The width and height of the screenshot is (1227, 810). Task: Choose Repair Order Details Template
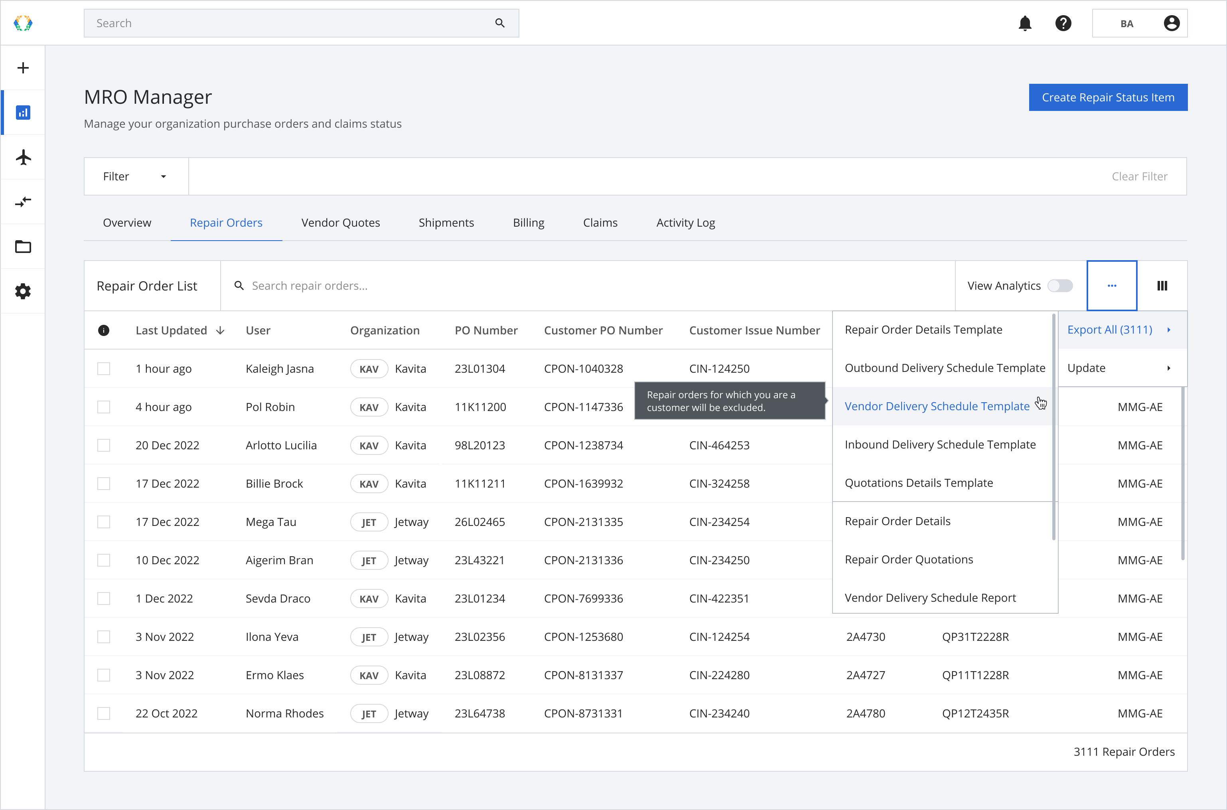coord(943,330)
